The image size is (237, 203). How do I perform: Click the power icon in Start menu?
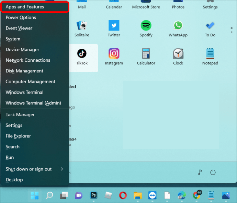(x=213, y=172)
